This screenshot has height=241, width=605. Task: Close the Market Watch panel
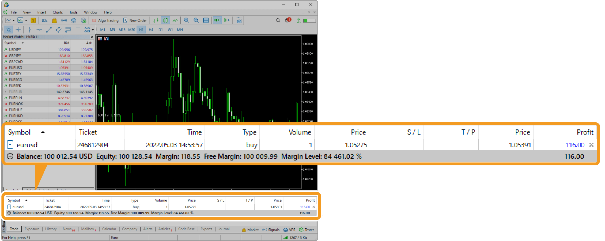click(x=92, y=37)
